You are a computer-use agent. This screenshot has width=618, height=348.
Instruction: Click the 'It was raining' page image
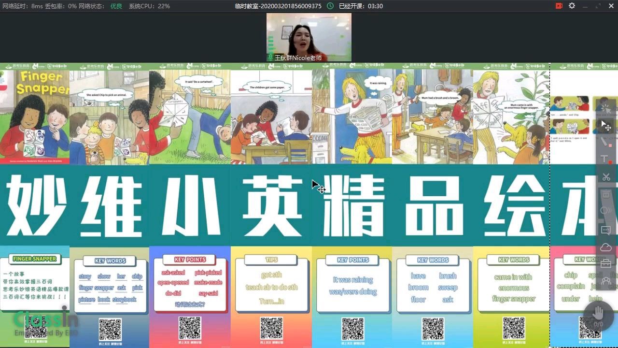point(352,116)
